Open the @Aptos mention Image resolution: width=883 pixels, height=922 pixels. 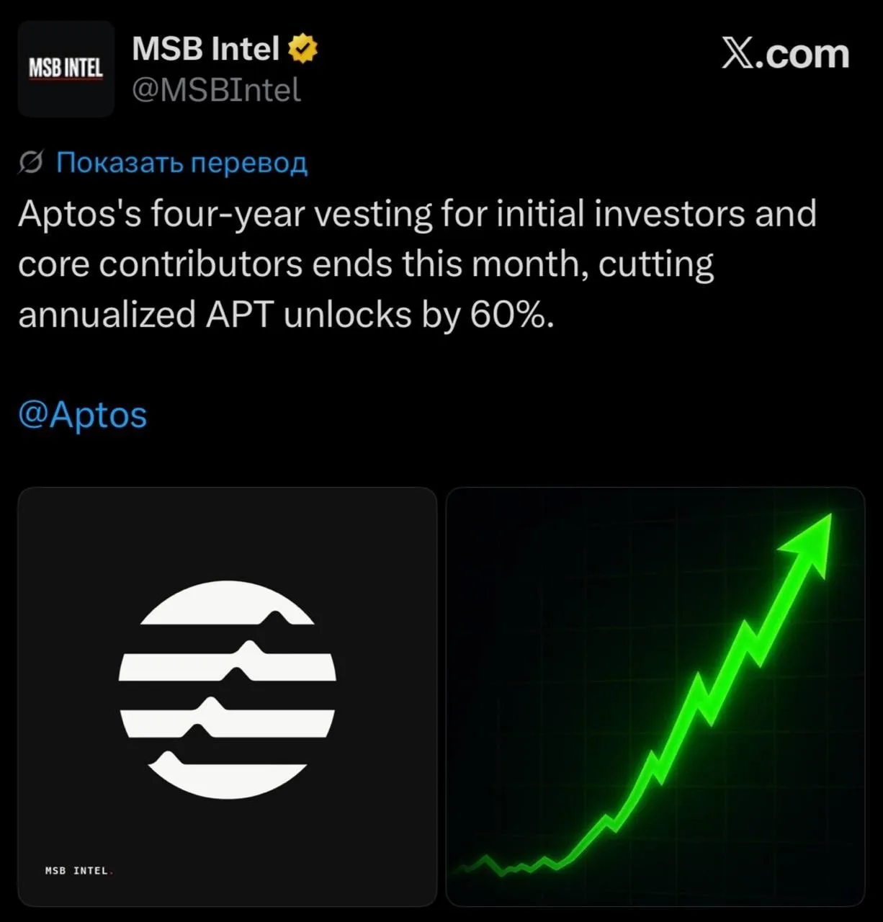82,415
